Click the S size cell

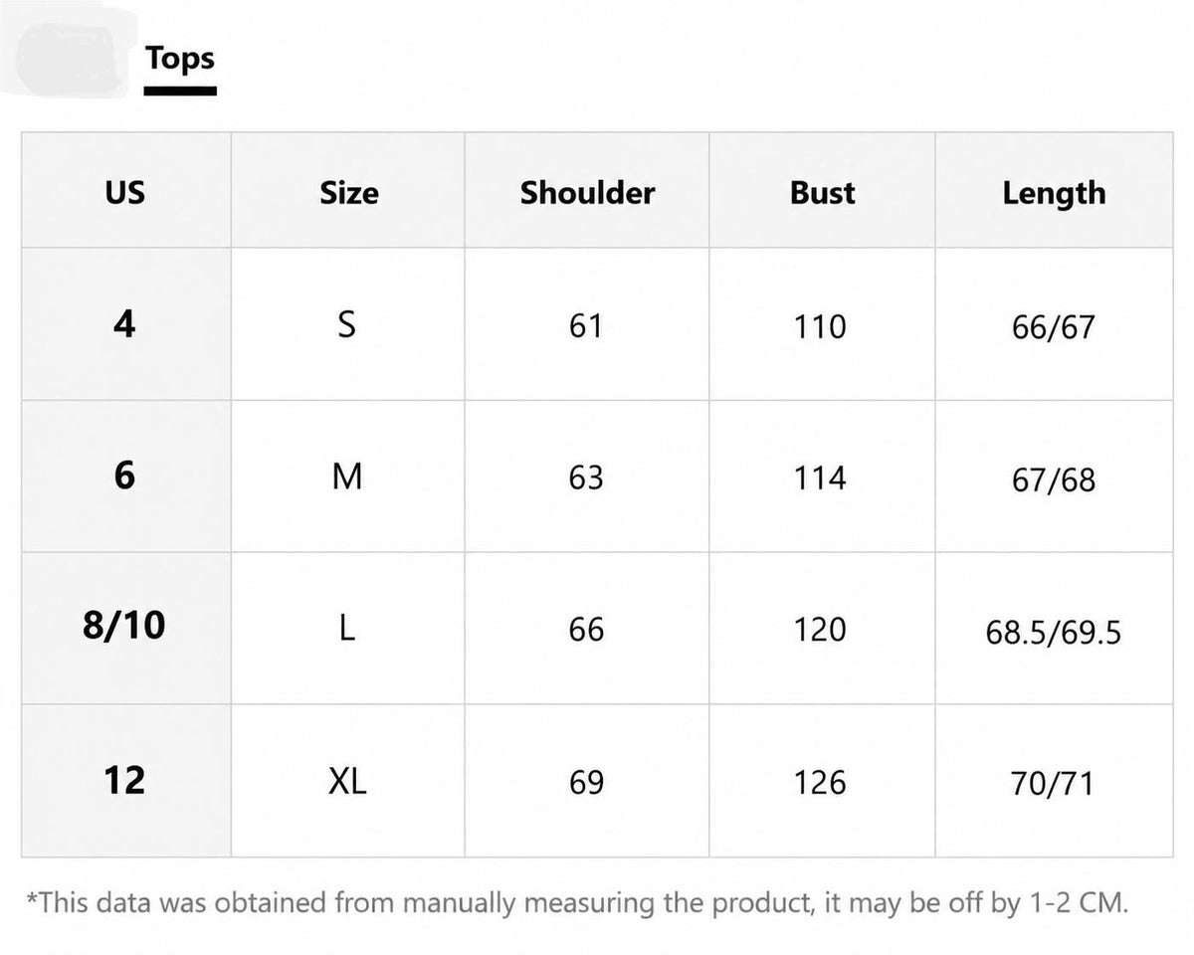tap(347, 324)
